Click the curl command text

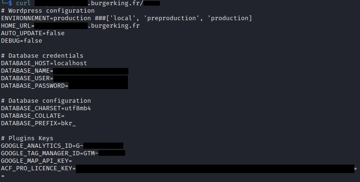(23, 3)
